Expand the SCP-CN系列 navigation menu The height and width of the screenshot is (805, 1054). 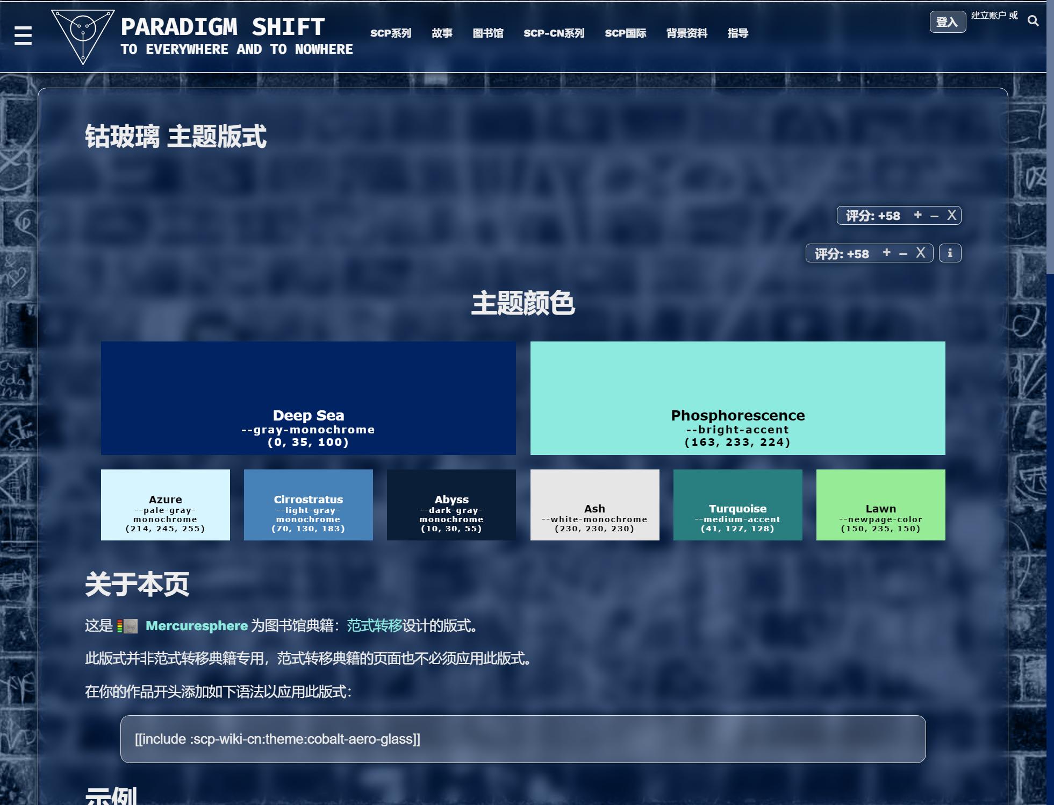pyautogui.click(x=554, y=33)
